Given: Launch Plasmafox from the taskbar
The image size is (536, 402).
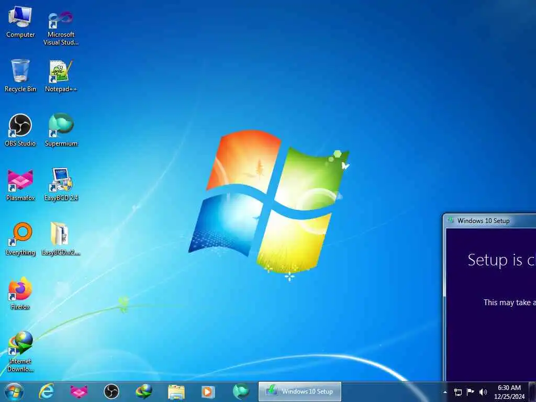Looking at the screenshot, I should 79,392.
